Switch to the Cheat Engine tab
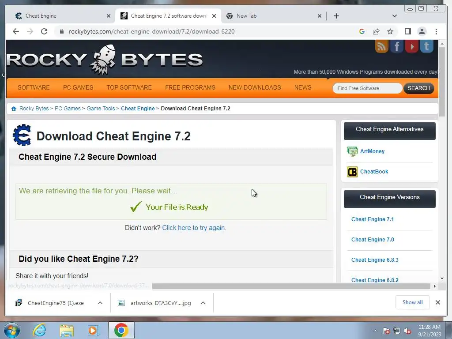452x339 pixels. [62, 16]
